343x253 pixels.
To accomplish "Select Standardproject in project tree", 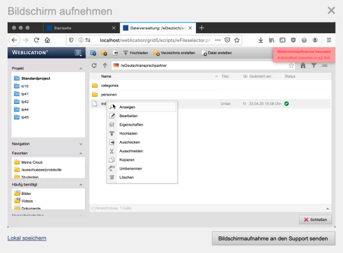I will pos(32,78).
